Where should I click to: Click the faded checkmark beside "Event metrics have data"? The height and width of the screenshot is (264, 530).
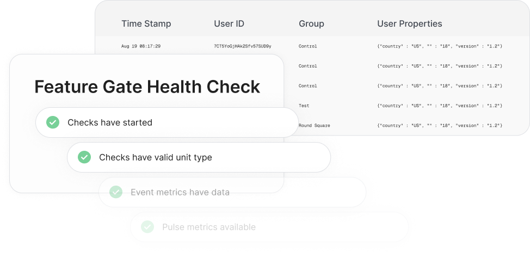click(116, 192)
